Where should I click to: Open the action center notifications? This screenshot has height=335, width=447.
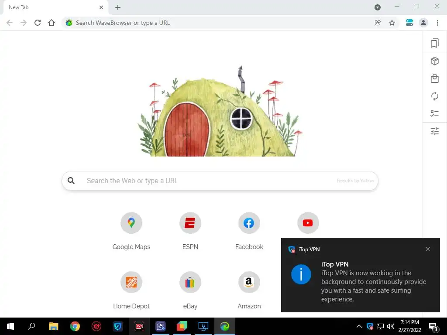(433, 326)
